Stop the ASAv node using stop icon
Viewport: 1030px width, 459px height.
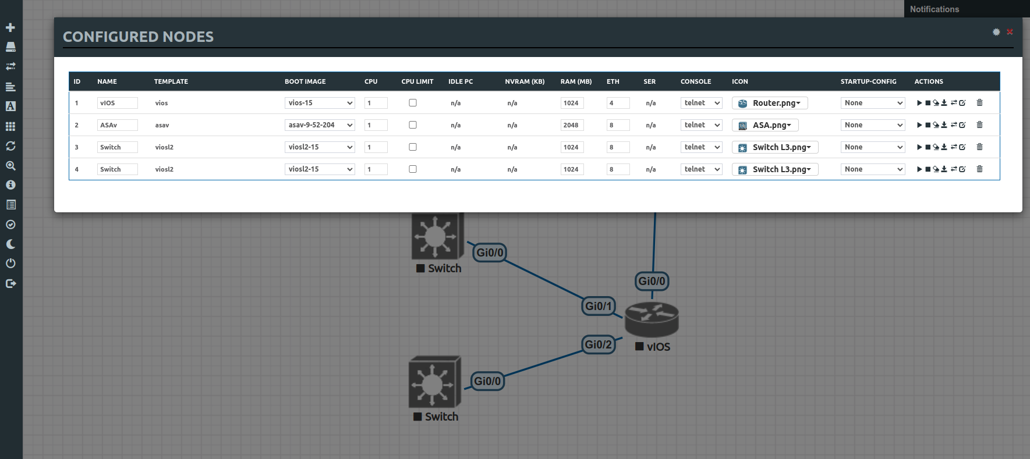[928, 125]
